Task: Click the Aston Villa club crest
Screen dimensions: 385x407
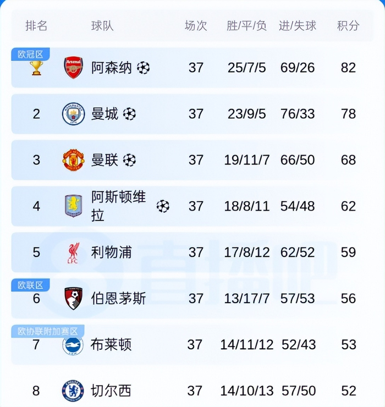Action: coord(74,206)
